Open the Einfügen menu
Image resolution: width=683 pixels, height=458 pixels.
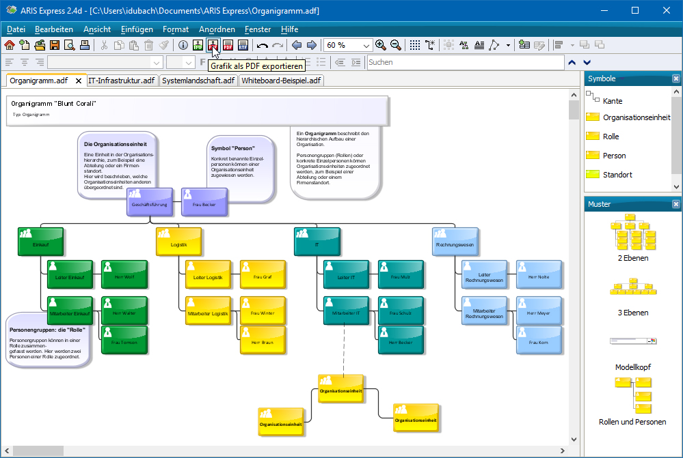(x=137, y=29)
